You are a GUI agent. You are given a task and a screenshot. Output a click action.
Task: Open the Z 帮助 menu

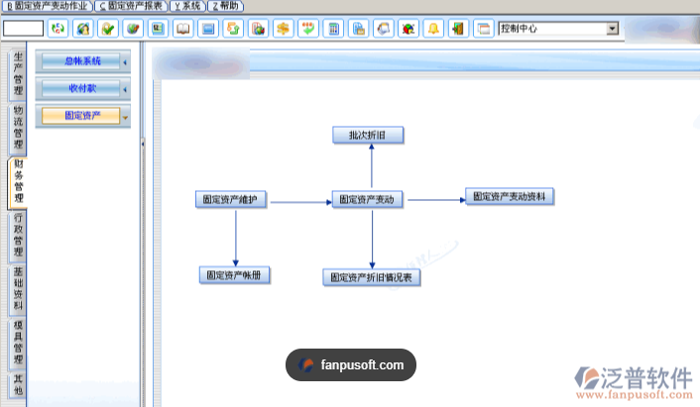[x=225, y=6]
